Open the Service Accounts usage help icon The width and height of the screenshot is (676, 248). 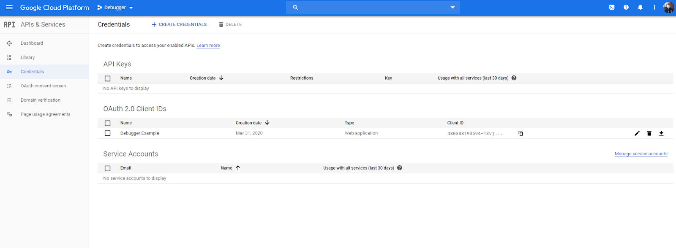coord(400,168)
